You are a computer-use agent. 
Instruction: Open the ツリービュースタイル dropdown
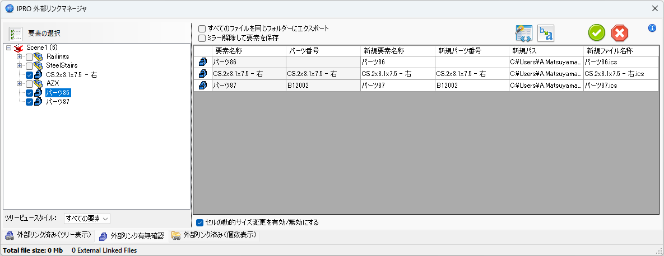point(87,219)
